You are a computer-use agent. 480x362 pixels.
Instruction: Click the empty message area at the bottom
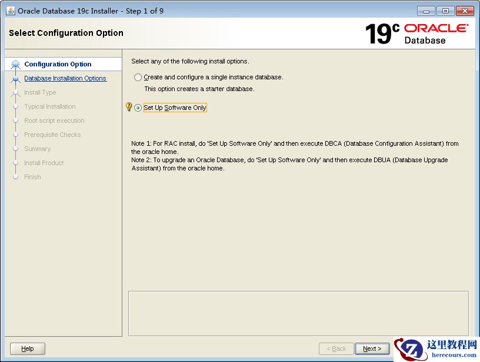pyautogui.click(x=298, y=313)
